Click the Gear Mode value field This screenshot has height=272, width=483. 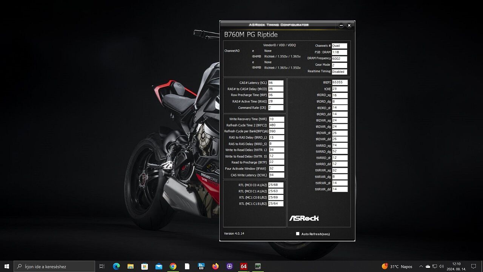(339, 65)
